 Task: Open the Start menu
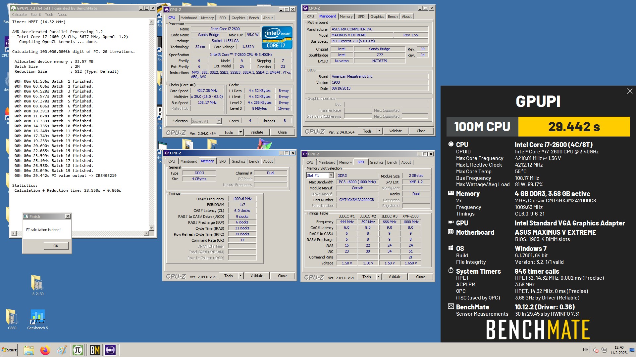click(9, 350)
